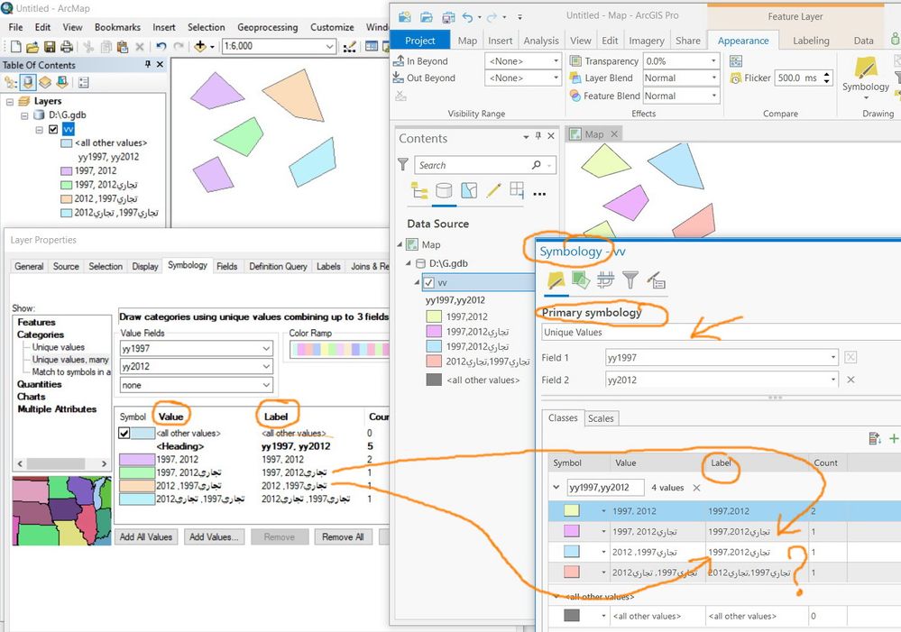Collapse D:\G.gdb node in ArcMap TOC
Screen dimensions: 901x632
click(24, 115)
